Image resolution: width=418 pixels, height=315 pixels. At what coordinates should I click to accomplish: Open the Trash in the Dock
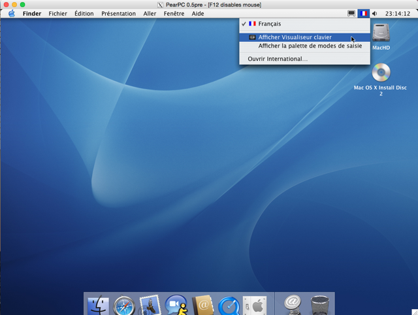click(320, 305)
